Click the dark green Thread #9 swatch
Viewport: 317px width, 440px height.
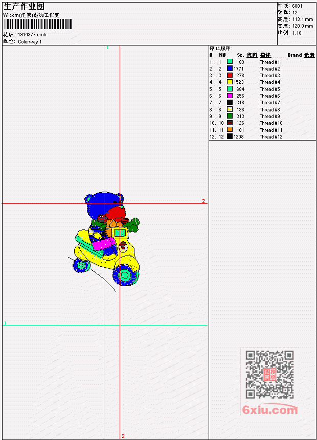[230, 116]
